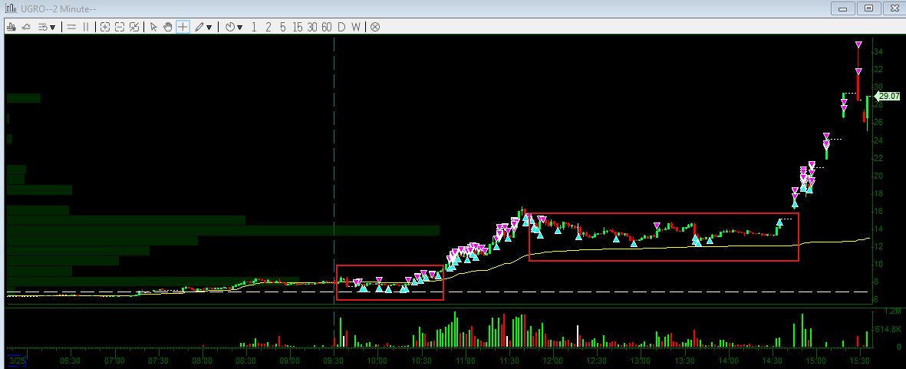
Task: Click the zoom in plus icon
Action: (105, 27)
